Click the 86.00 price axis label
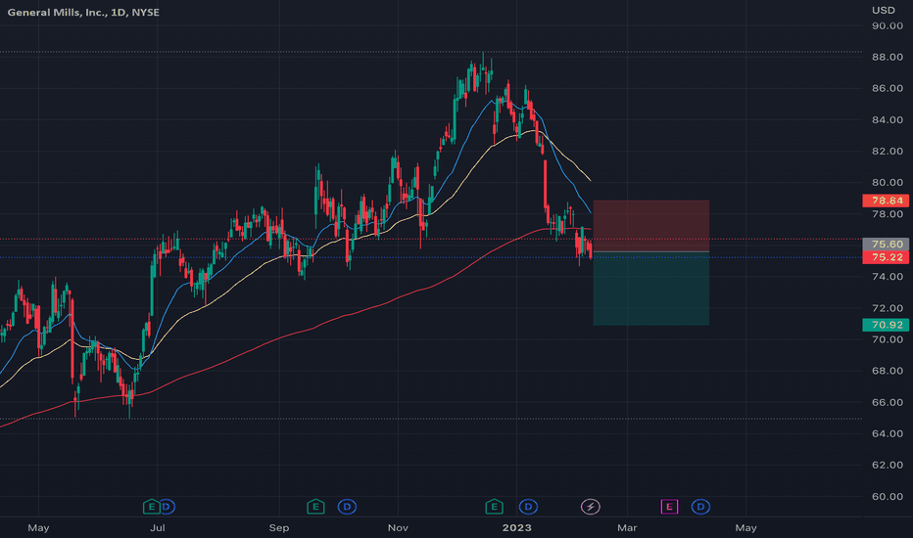 pos(888,88)
